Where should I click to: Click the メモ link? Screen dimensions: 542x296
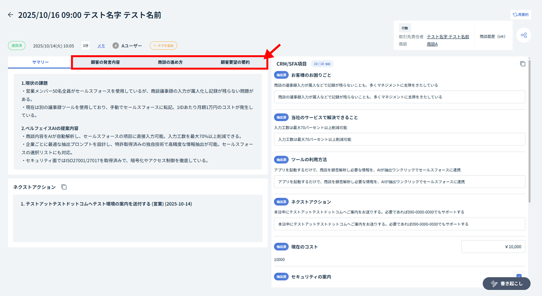click(101, 46)
